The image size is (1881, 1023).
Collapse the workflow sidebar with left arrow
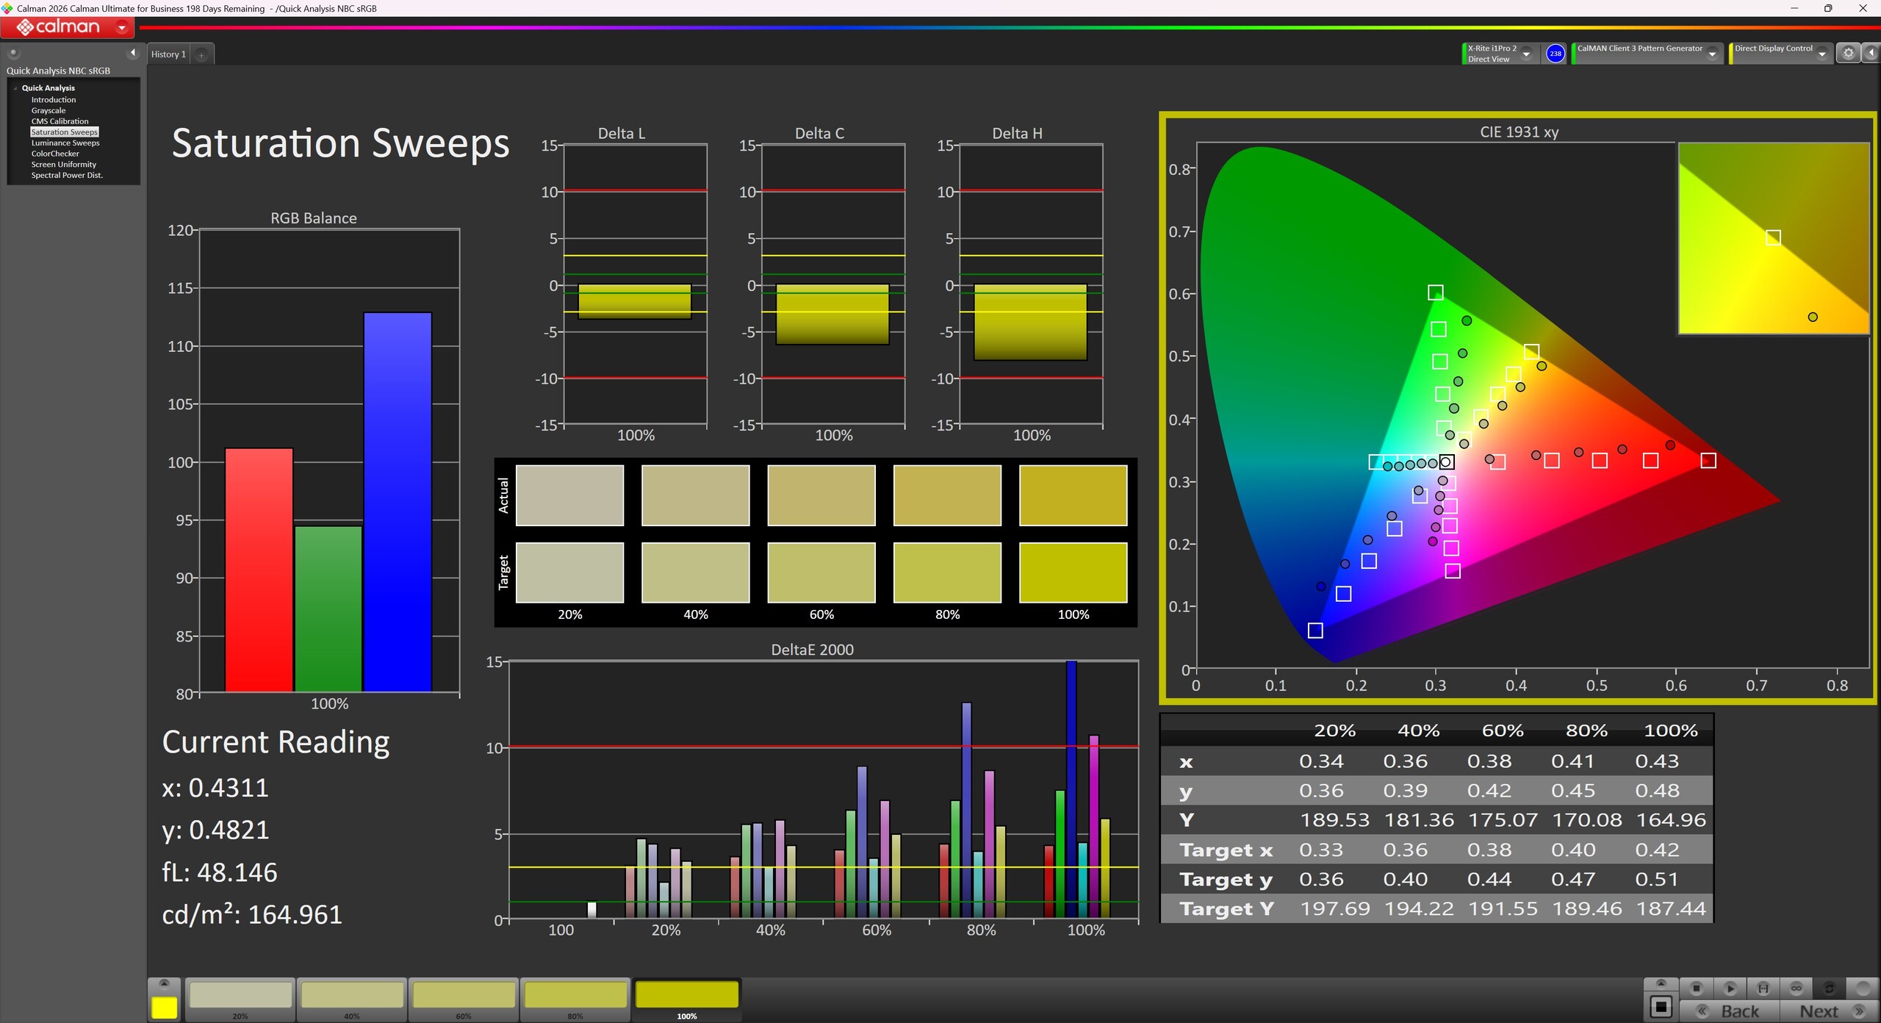[x=133, y=53]
